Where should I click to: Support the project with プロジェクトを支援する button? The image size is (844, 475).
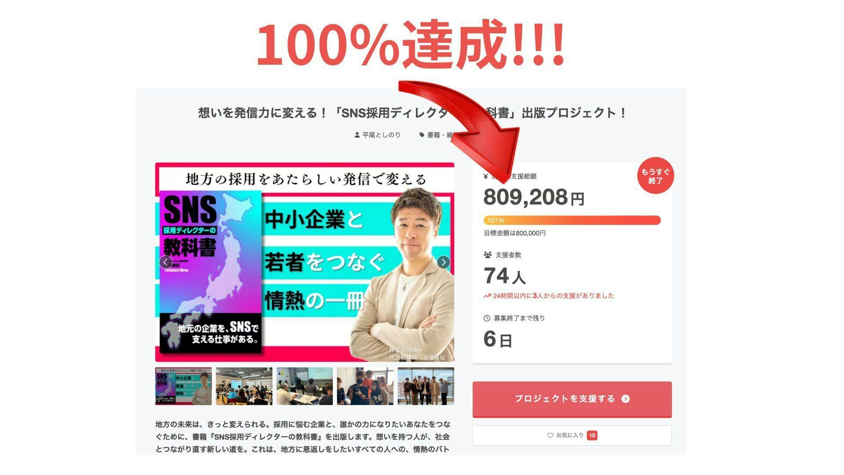[x=572, y=399]
